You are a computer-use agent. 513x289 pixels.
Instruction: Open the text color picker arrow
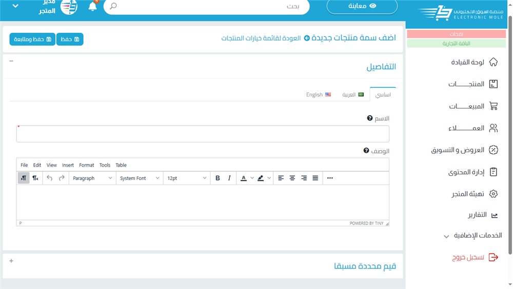(x=252, y=178)
